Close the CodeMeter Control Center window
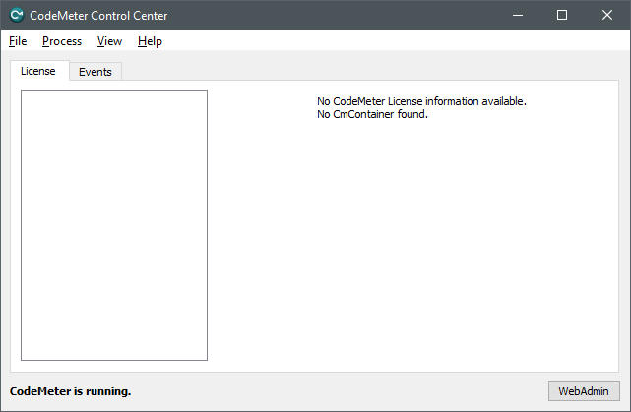Viewport: 631px width, 412px height. coord(607,16)
